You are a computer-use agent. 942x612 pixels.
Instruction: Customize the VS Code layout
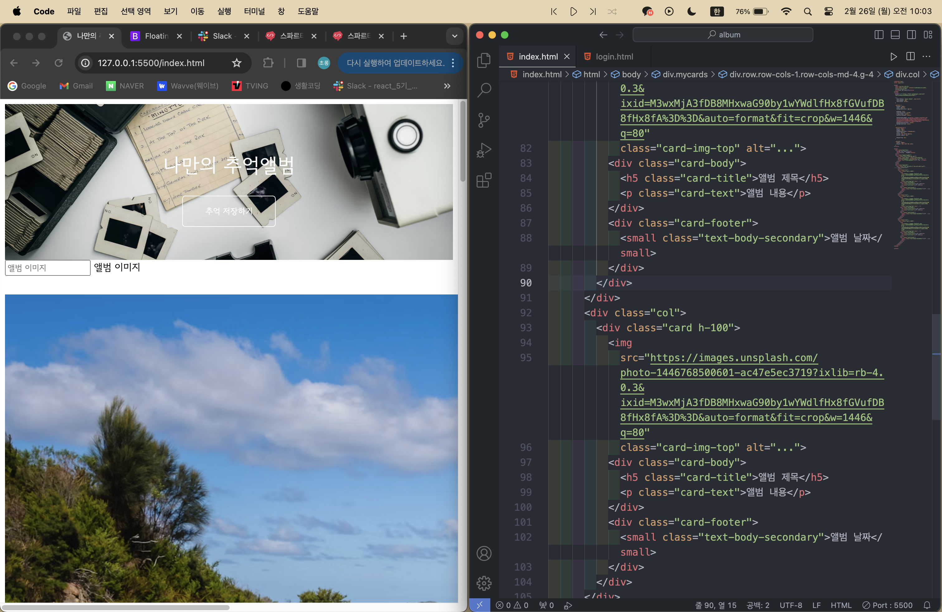928,35
